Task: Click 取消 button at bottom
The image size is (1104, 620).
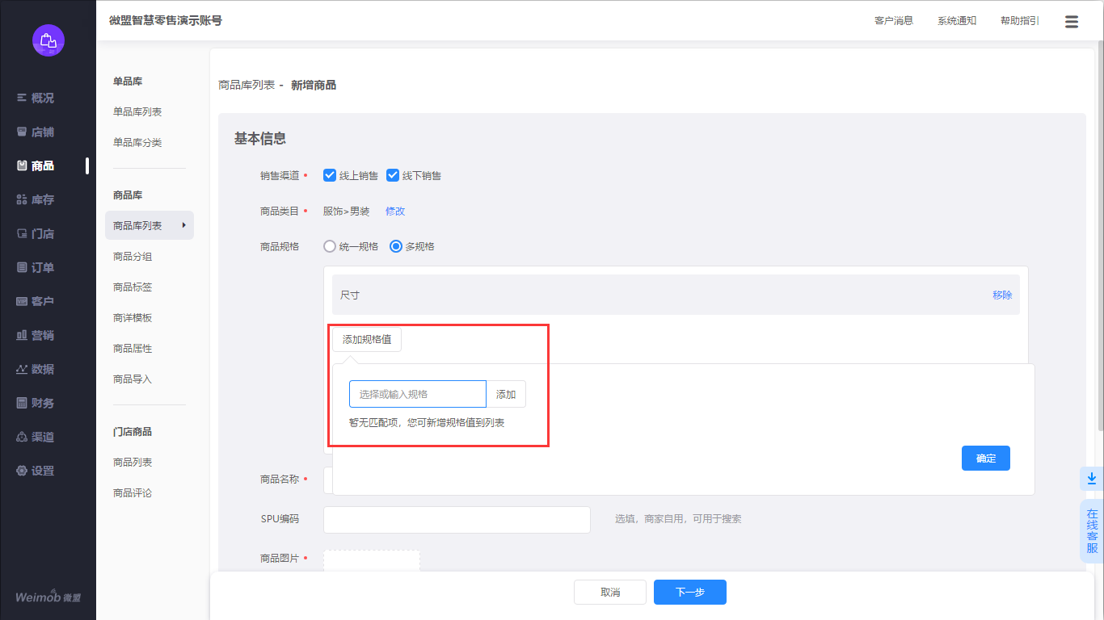Action: click(610, 593)
